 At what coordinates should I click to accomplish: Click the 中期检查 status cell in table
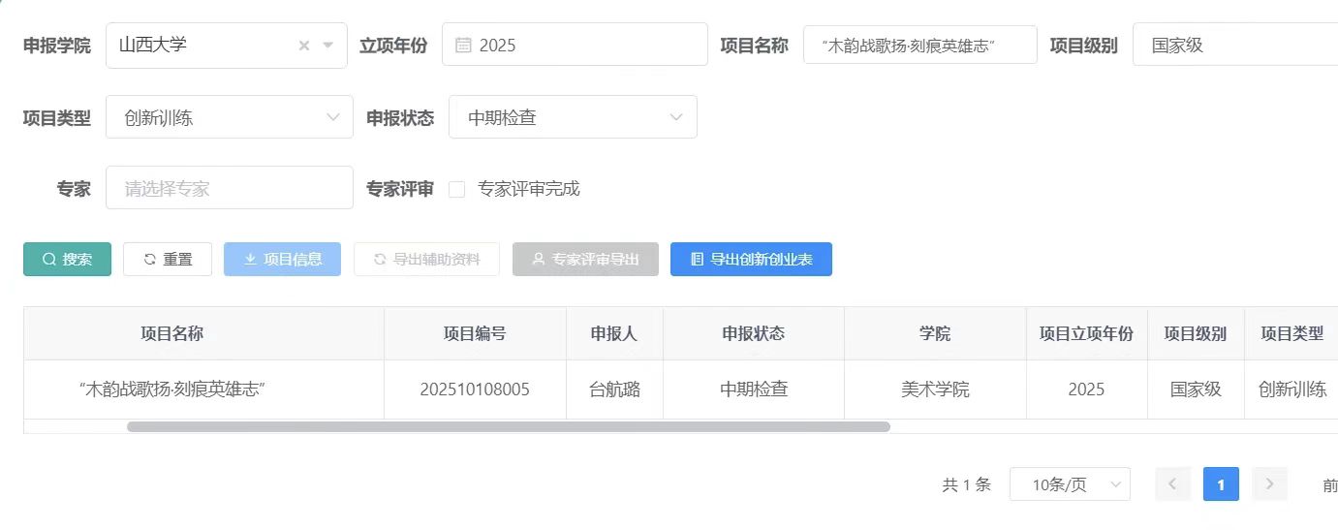[x=754, y=390]
